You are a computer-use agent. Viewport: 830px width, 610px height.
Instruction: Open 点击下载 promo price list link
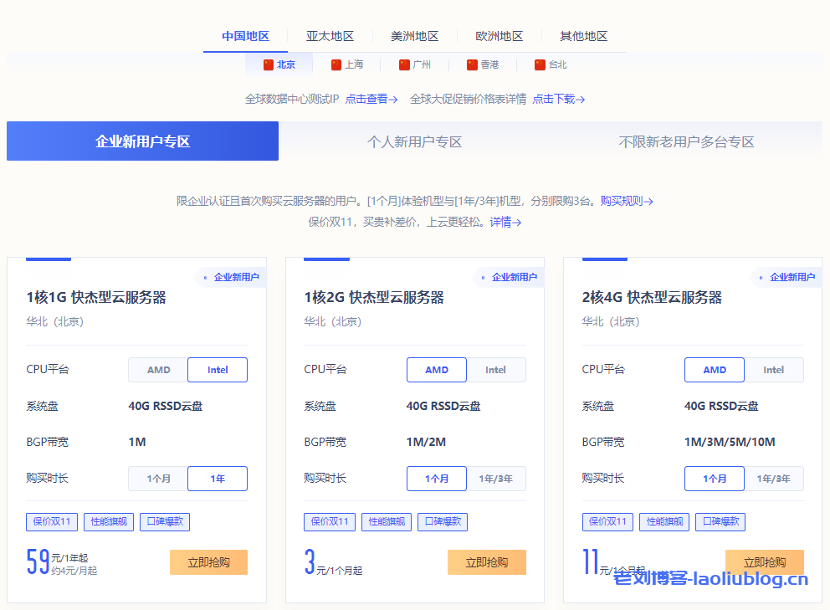coord(558,99)
